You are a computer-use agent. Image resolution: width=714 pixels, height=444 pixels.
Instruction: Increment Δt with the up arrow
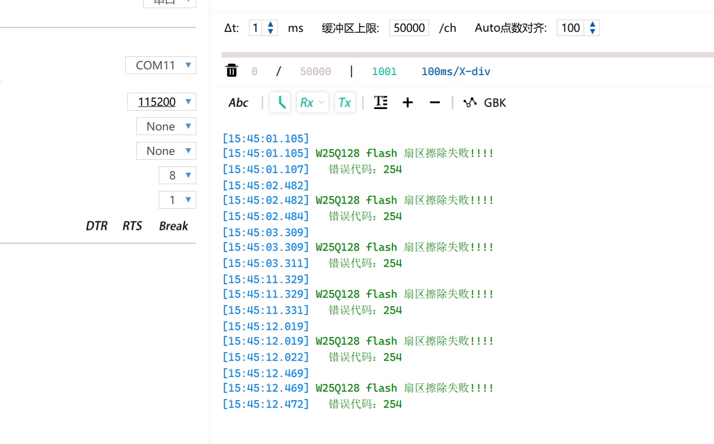point(270,24)
